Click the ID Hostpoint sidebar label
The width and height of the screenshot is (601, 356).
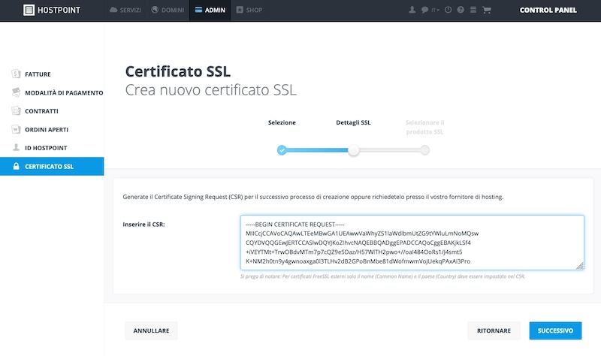point(46,148)
